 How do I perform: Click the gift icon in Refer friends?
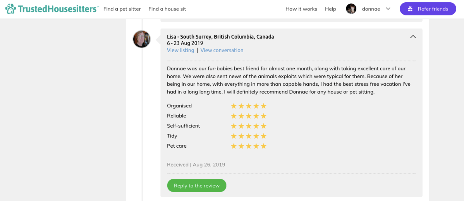click(x=410, y=9)
